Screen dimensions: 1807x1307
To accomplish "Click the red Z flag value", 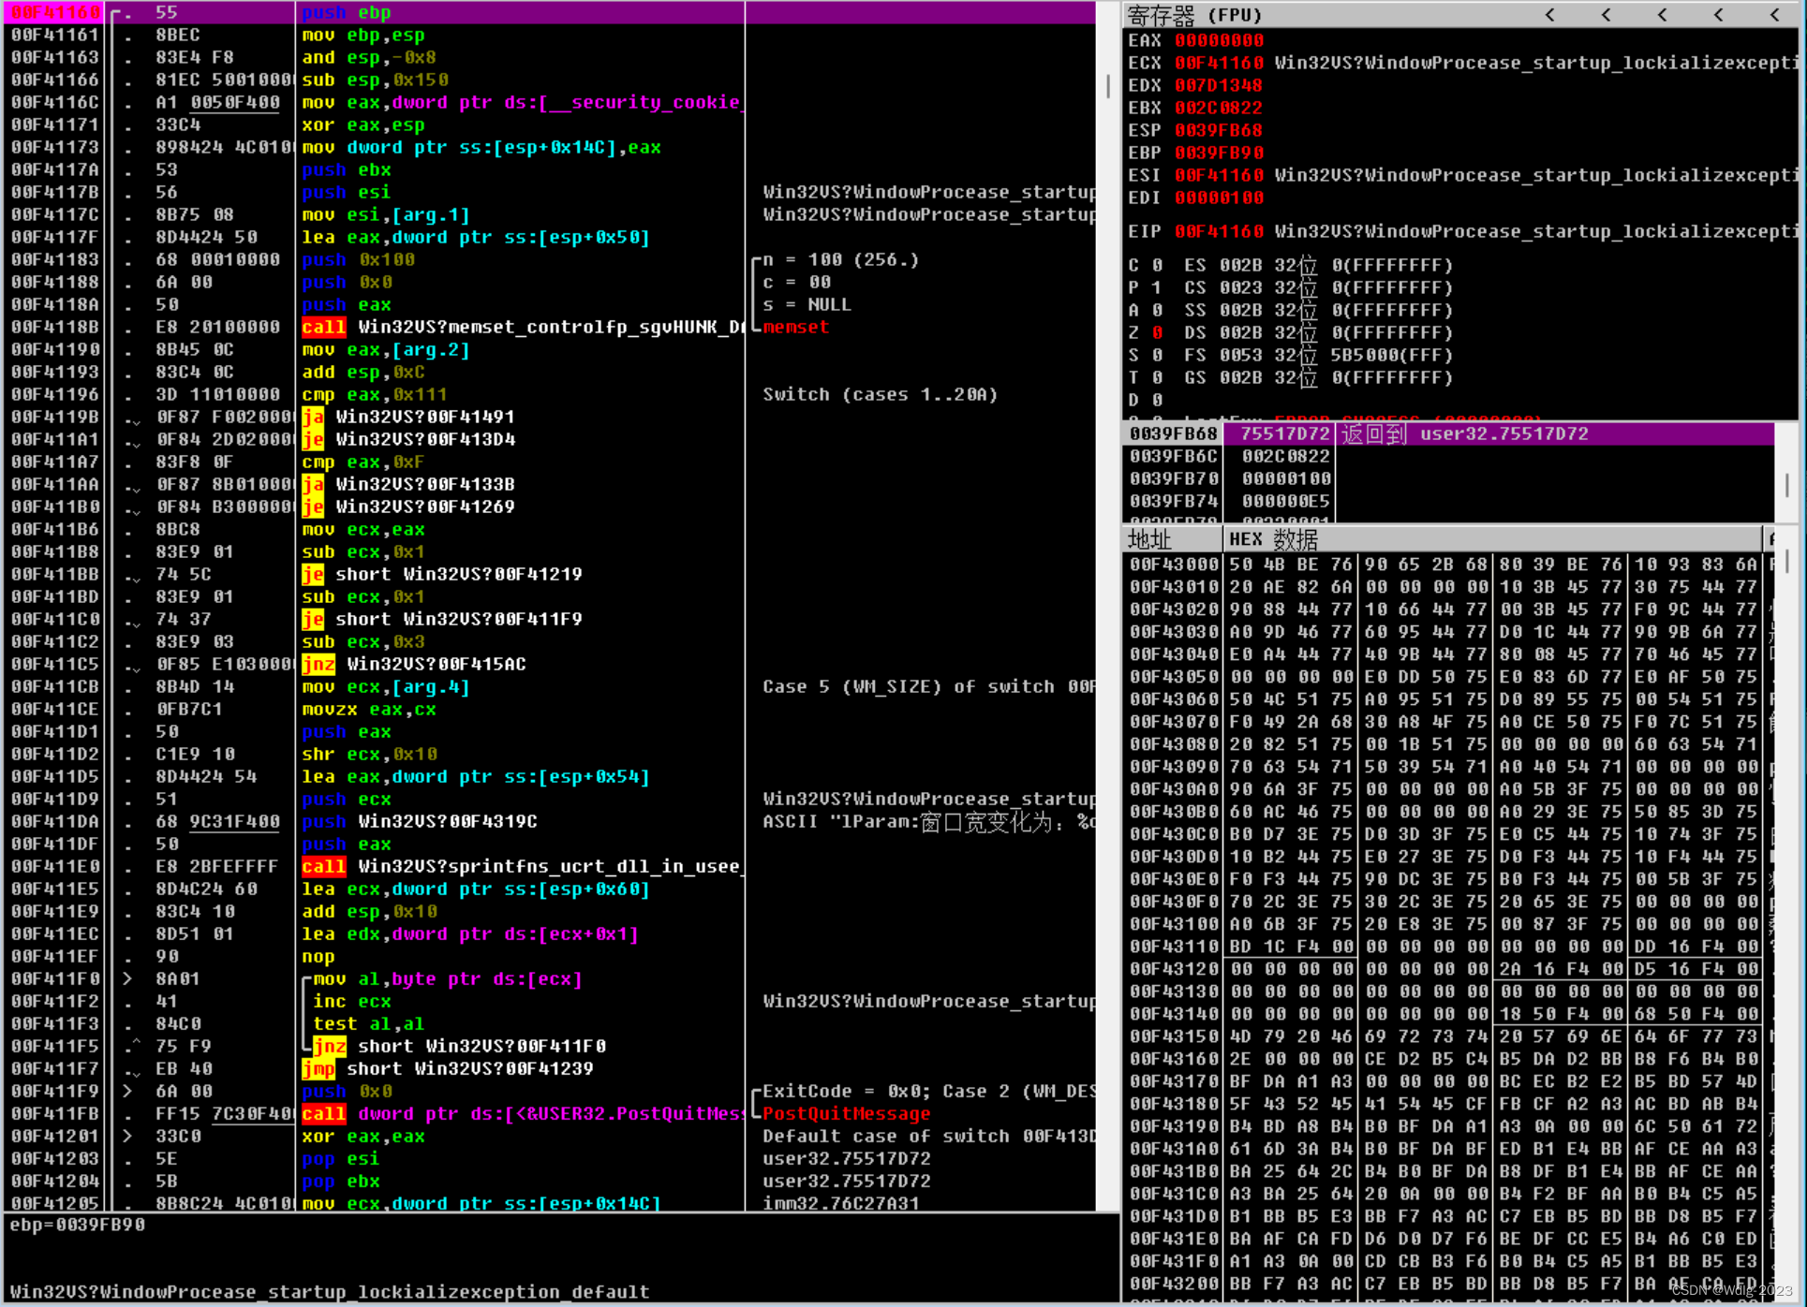I will [x=1158, y=333].
